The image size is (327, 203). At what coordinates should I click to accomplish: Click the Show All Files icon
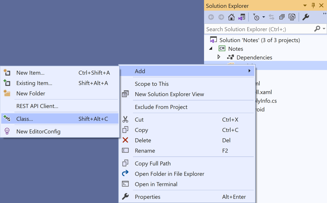point(292,17)
